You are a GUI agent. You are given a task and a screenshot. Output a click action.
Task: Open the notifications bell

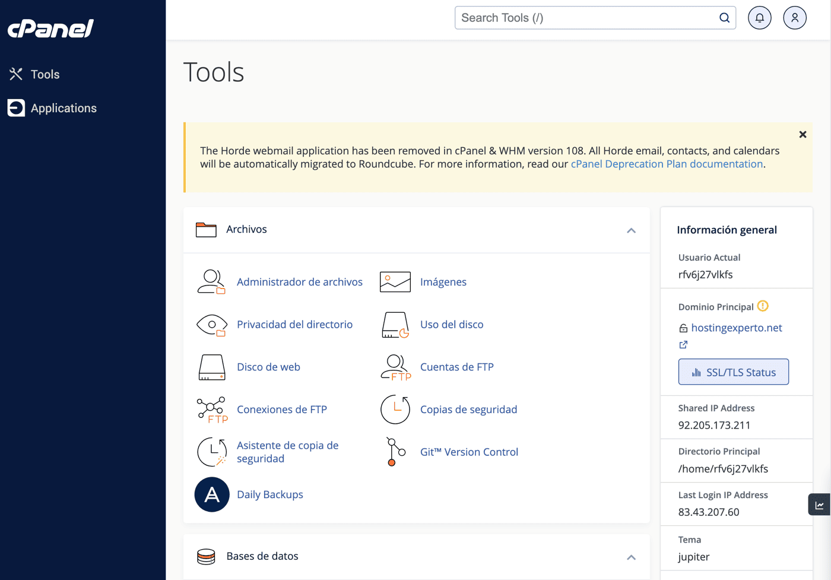click(760, 18)
